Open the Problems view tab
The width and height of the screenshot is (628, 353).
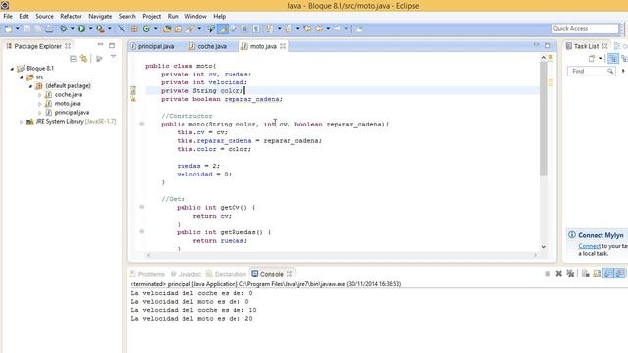point(147,274)
